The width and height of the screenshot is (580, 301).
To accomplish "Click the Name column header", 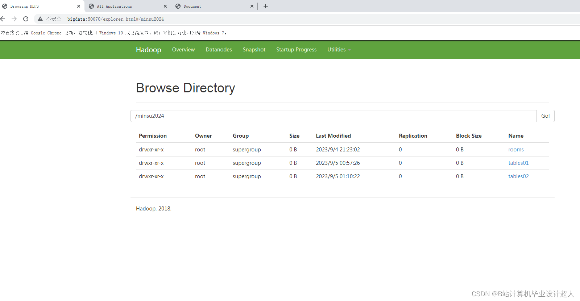I will coord(516,136).
